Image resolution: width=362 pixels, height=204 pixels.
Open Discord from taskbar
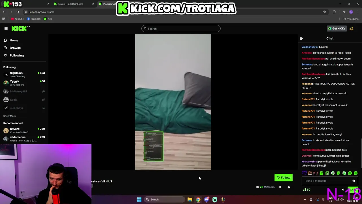click(206, 199)
